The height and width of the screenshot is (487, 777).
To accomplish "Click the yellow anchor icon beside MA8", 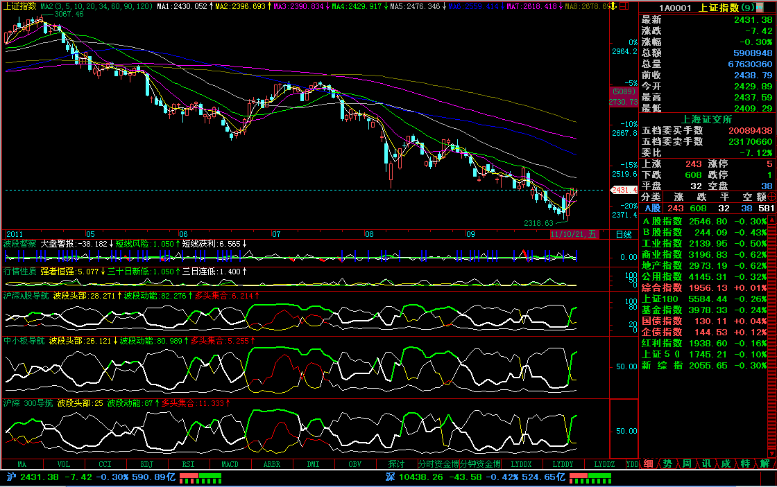I will point(613,6).
